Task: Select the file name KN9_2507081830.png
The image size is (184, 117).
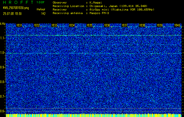Action: [x=16, y=8]
